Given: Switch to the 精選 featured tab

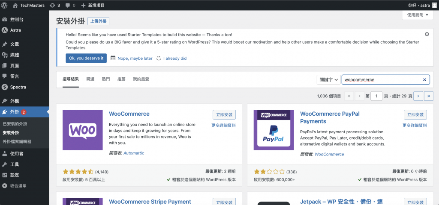Looking at the screenshot, I should 90,79.
